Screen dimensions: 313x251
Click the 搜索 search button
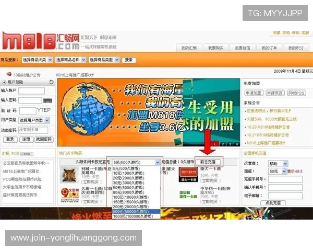[x=129, y=60]
